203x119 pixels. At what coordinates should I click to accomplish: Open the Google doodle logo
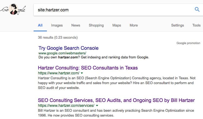13,9
